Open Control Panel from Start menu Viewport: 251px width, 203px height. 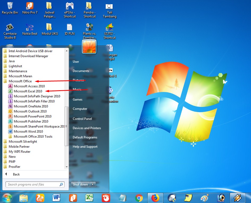pyautogui.click(x=82, y=119)
